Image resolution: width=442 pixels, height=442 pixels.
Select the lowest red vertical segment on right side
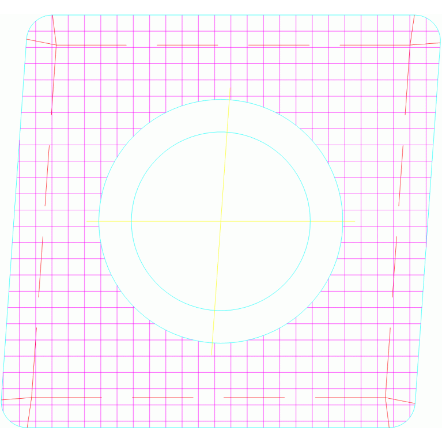tap(388, 363)
